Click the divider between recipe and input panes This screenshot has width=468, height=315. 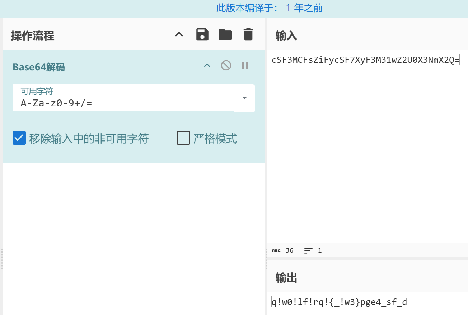(266, 144)
